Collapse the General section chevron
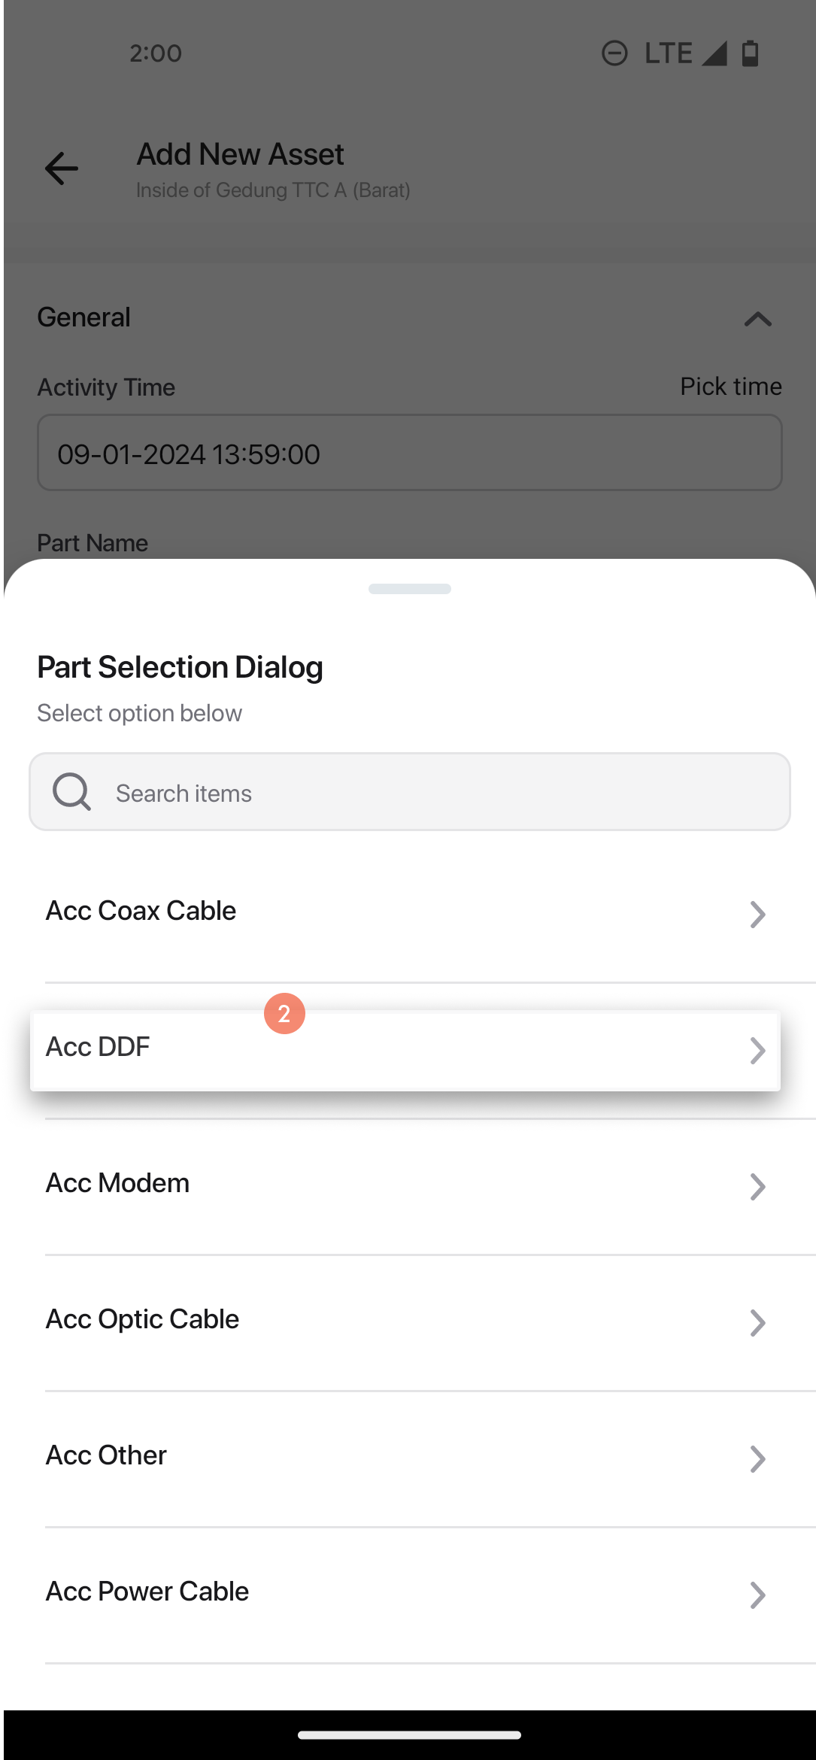Screen dimensions: 816x1760 click(x=758, y=319)
